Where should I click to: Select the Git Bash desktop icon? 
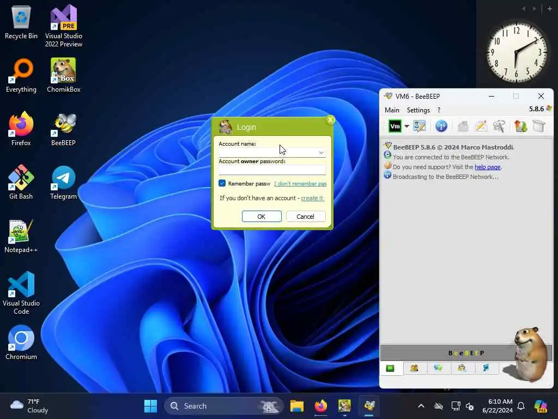click(21, 182)
